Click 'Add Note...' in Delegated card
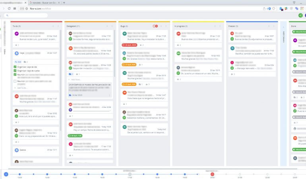This screenshot has height=179, width=306. tap(76, 80)
